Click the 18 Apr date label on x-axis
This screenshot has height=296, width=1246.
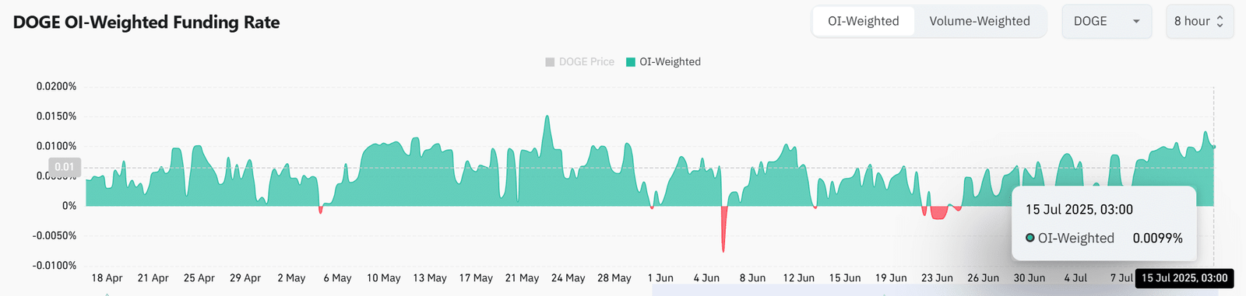point(107,278)
